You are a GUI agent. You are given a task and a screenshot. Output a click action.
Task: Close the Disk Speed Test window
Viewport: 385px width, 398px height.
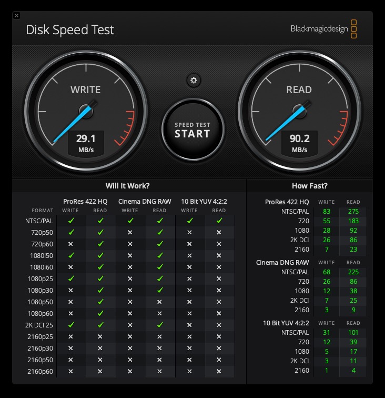16,16
